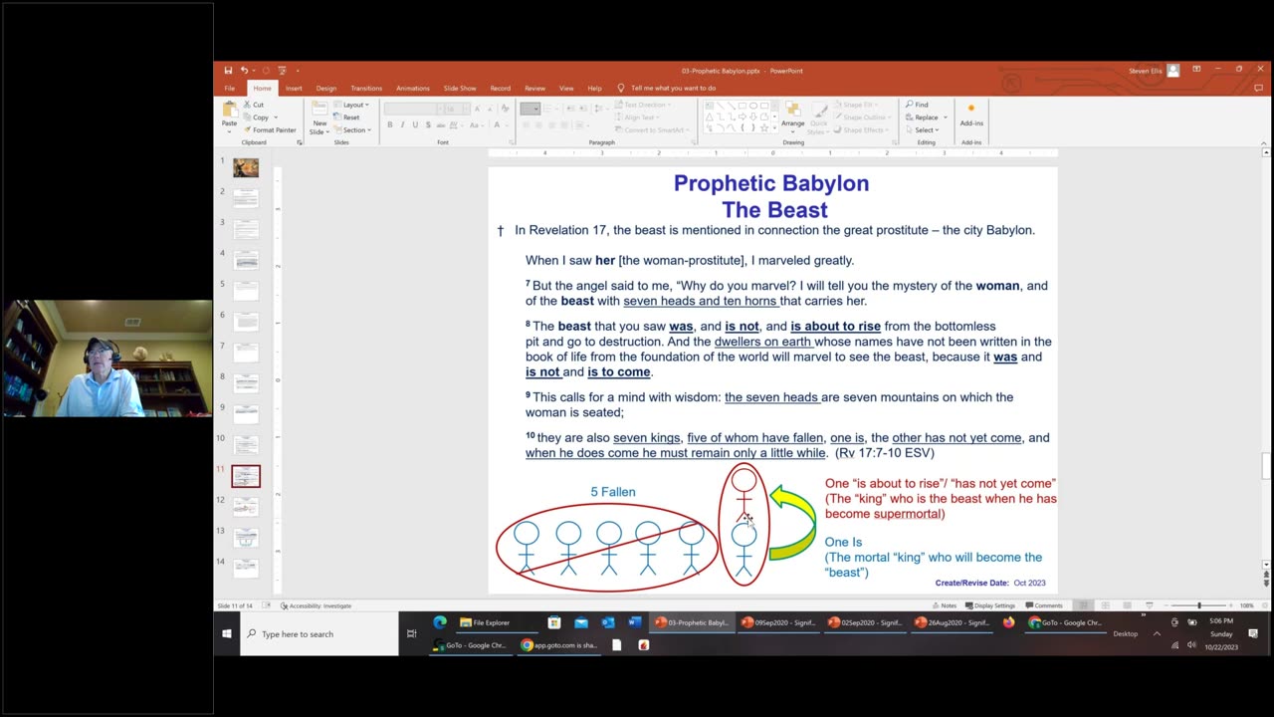1274x717 pixels.
Task: Open the Add-ins button
Action: pos(971,115)
